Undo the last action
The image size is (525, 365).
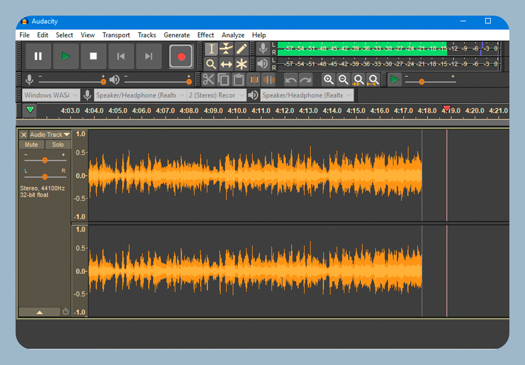pyautogui.click(x=291, y=79)
